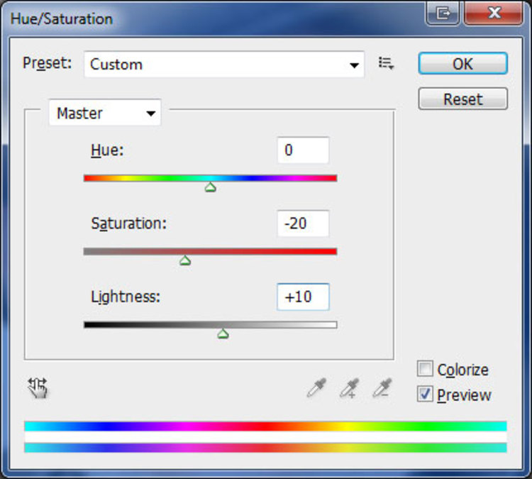Pick the Add to Sample eyedropper
The width and height of the screenshot is (532, 479).
point(349,387)
